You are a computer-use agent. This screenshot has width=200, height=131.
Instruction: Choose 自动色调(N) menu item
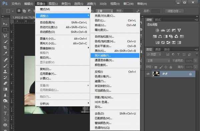pyautogui.click(x=63, y=23)
